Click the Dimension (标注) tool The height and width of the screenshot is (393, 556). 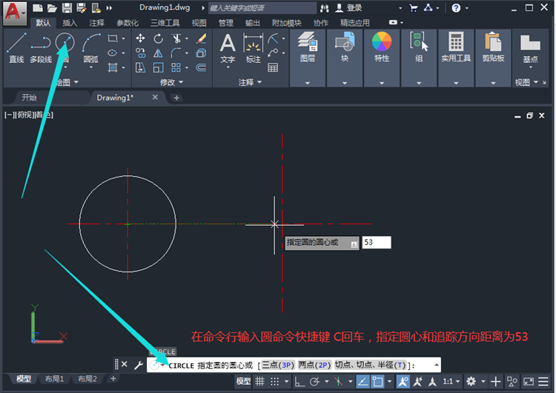coord(254,48)
